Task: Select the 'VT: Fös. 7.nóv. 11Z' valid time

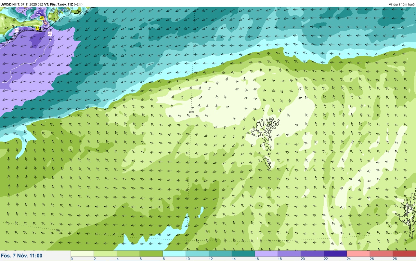Action: coord(58,5)
